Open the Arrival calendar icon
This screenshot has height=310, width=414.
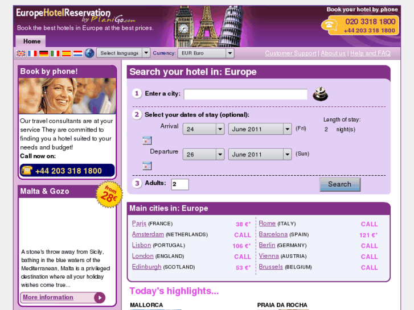click(147, 140)
